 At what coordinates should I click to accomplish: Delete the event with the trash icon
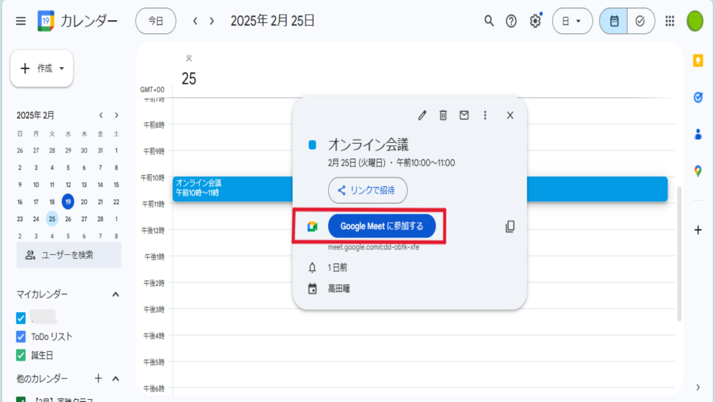(443, 115)
